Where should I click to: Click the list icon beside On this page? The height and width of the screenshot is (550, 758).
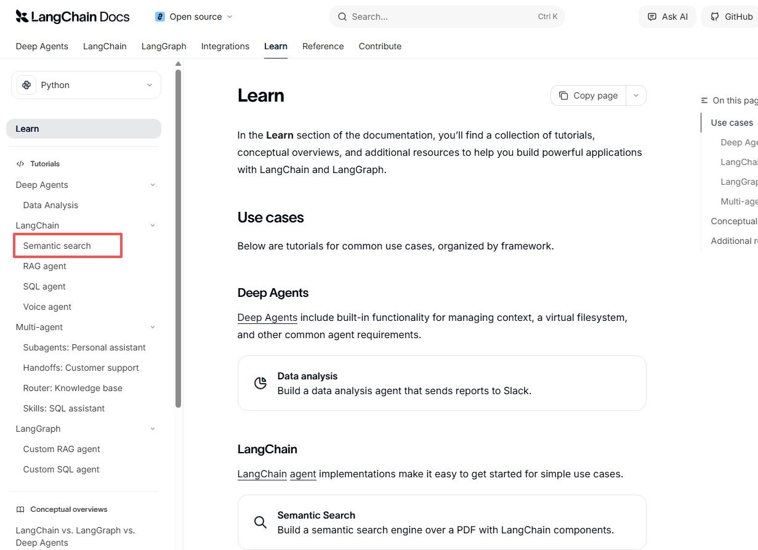pos(704,100)
